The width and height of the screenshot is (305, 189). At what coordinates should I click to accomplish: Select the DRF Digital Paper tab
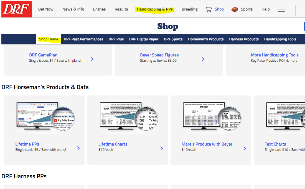[144, 39]
